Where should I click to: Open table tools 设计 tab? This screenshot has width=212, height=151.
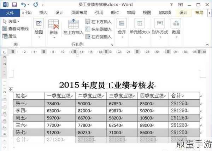[183, 13]
